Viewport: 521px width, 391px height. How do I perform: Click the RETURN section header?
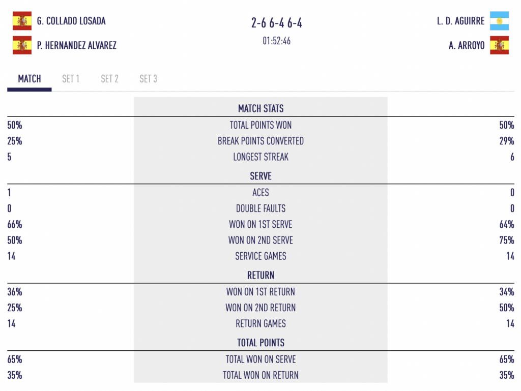click(x=260, y=275)
